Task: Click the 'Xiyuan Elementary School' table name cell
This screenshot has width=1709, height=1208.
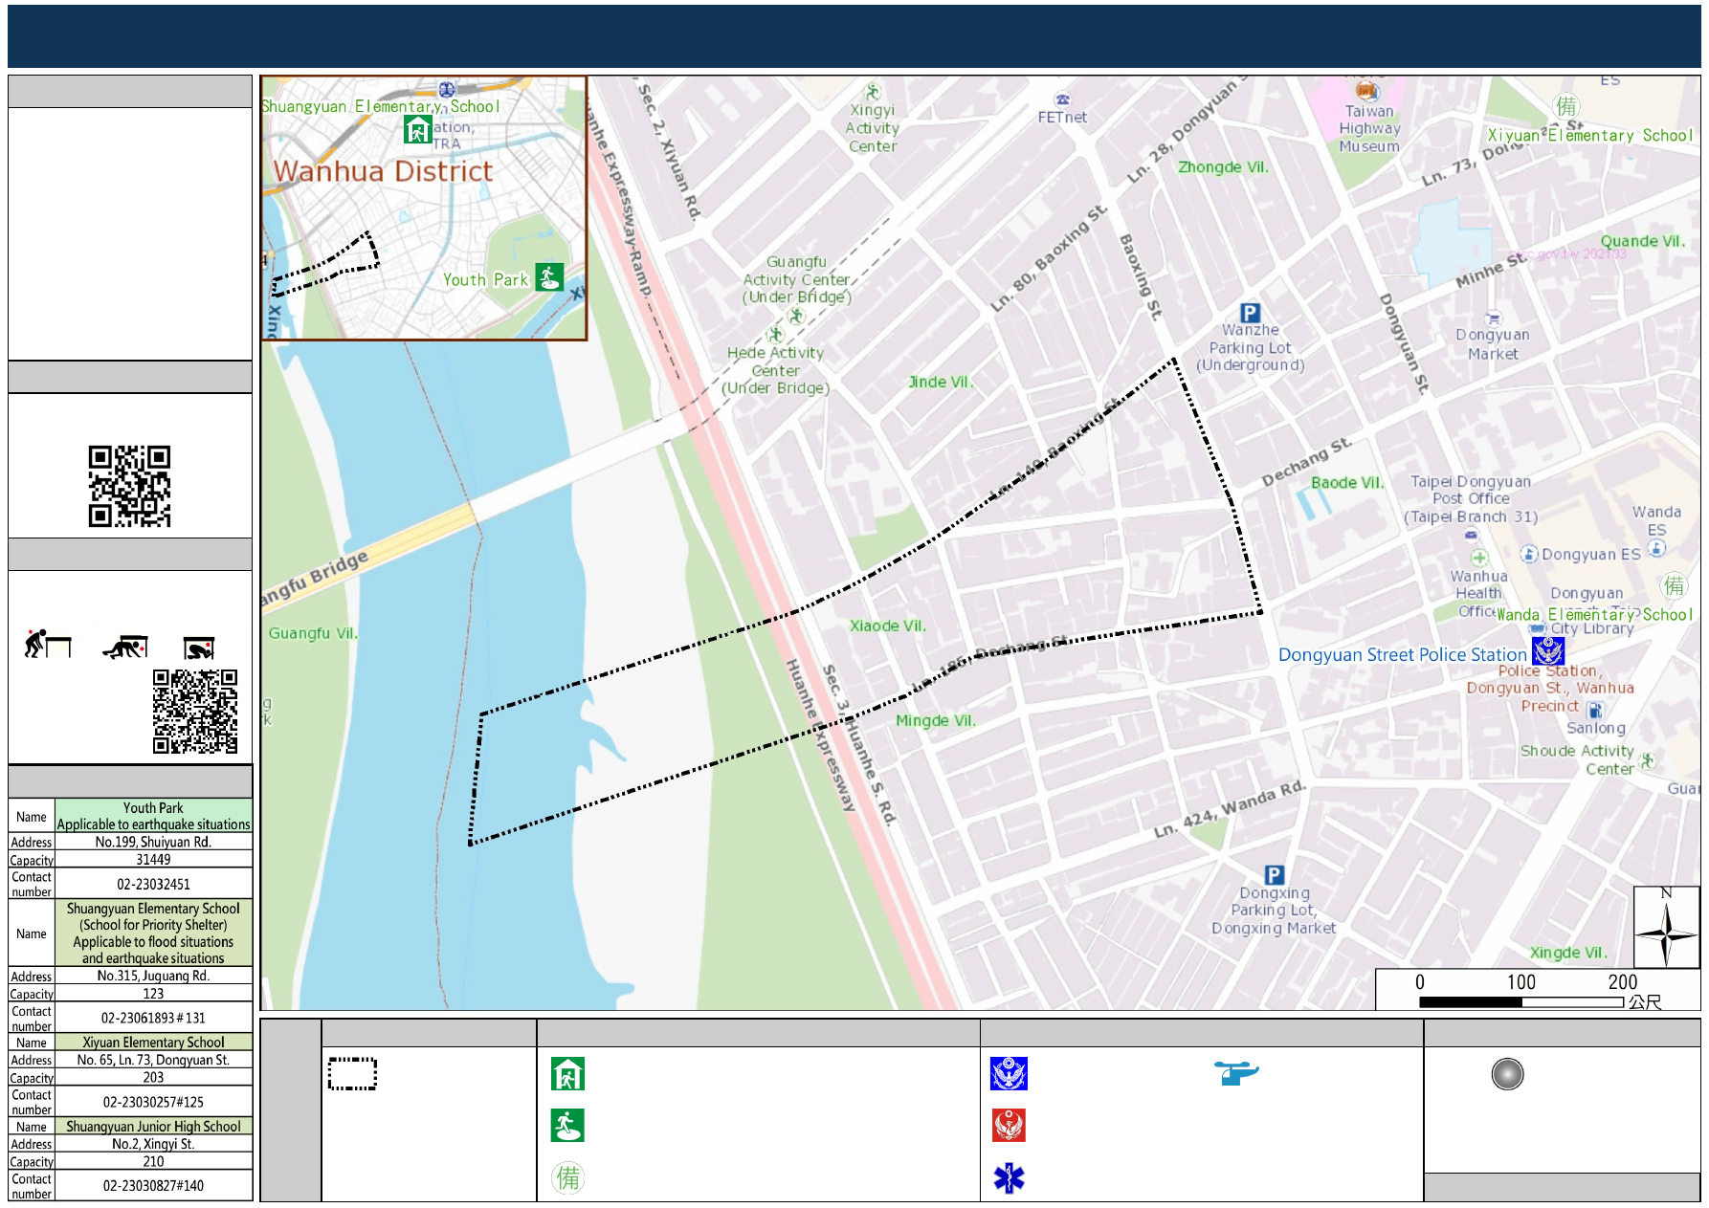Action: click(153, 1043)
